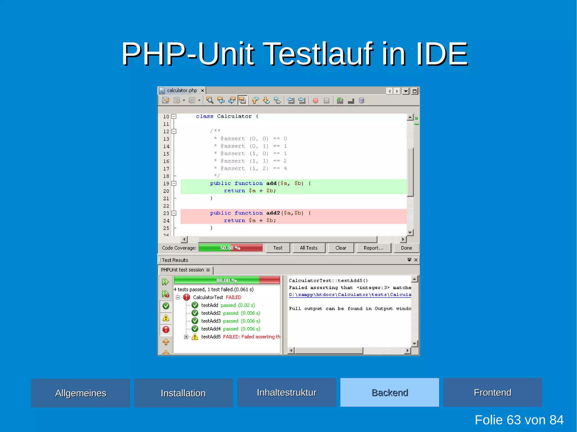Collapse fold at line 10 class Calculator
The width and height of the screenshot is (577, 432).
[x=174, y=116]
